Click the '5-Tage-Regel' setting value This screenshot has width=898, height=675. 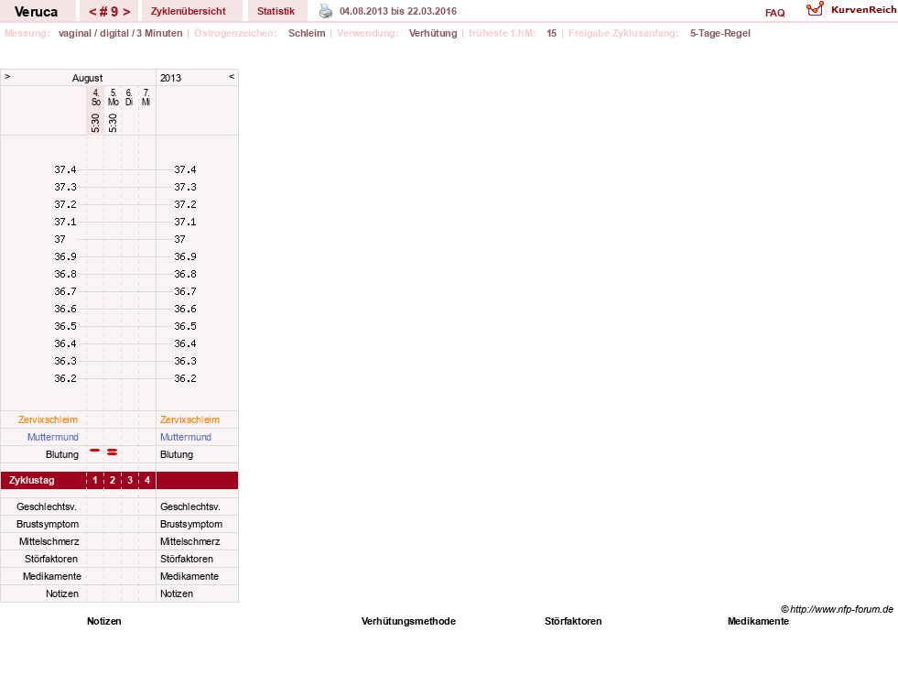point(719,33)
